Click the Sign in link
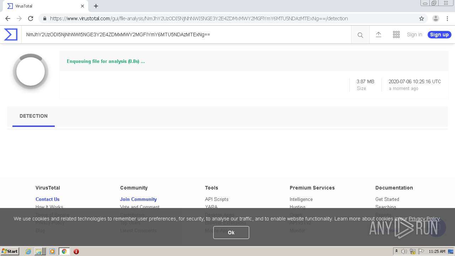The image size is (455, 256). (x=414, y=34)
